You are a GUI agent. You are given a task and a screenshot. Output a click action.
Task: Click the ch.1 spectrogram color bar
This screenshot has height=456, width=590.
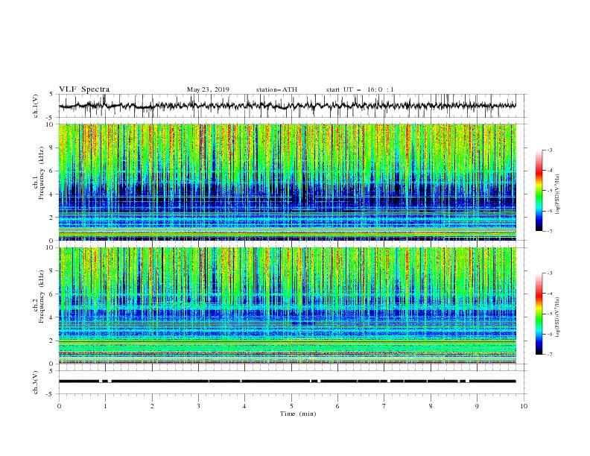[x=539, y=191]
